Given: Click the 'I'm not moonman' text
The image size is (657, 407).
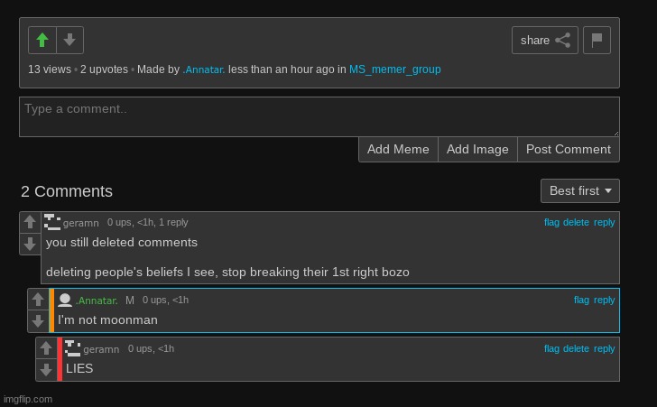Looking at the screenshot, I should tap(107, 319).
